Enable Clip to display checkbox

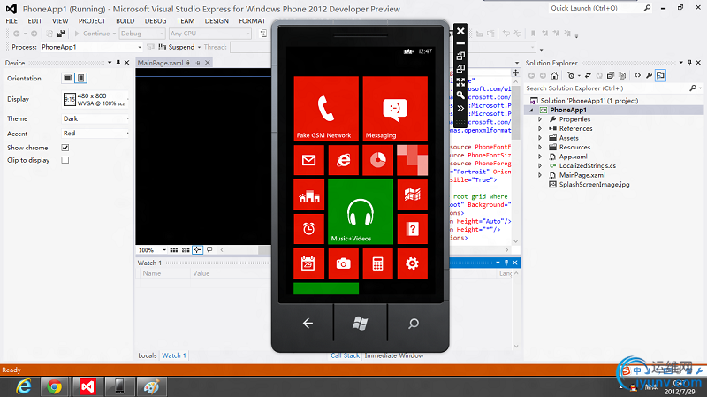(65, 160)
